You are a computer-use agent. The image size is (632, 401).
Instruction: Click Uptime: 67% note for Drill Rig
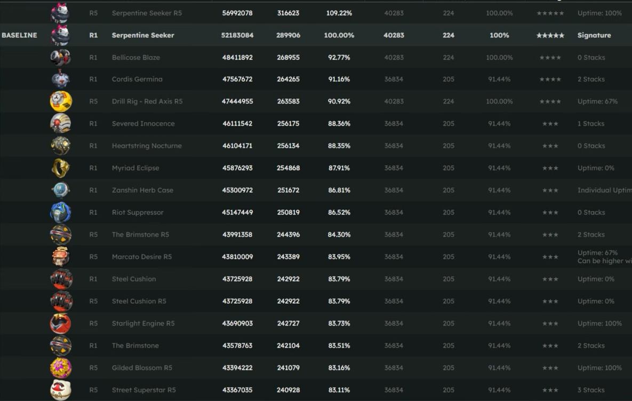coord(597,101)
